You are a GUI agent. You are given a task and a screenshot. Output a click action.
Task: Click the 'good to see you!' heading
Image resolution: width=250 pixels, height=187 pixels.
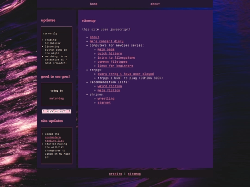click(x=56, y=77)
